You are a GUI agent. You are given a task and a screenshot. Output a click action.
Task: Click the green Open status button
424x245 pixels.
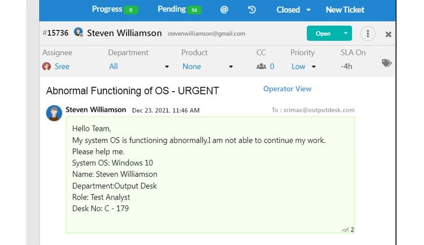tap(323, 33)
